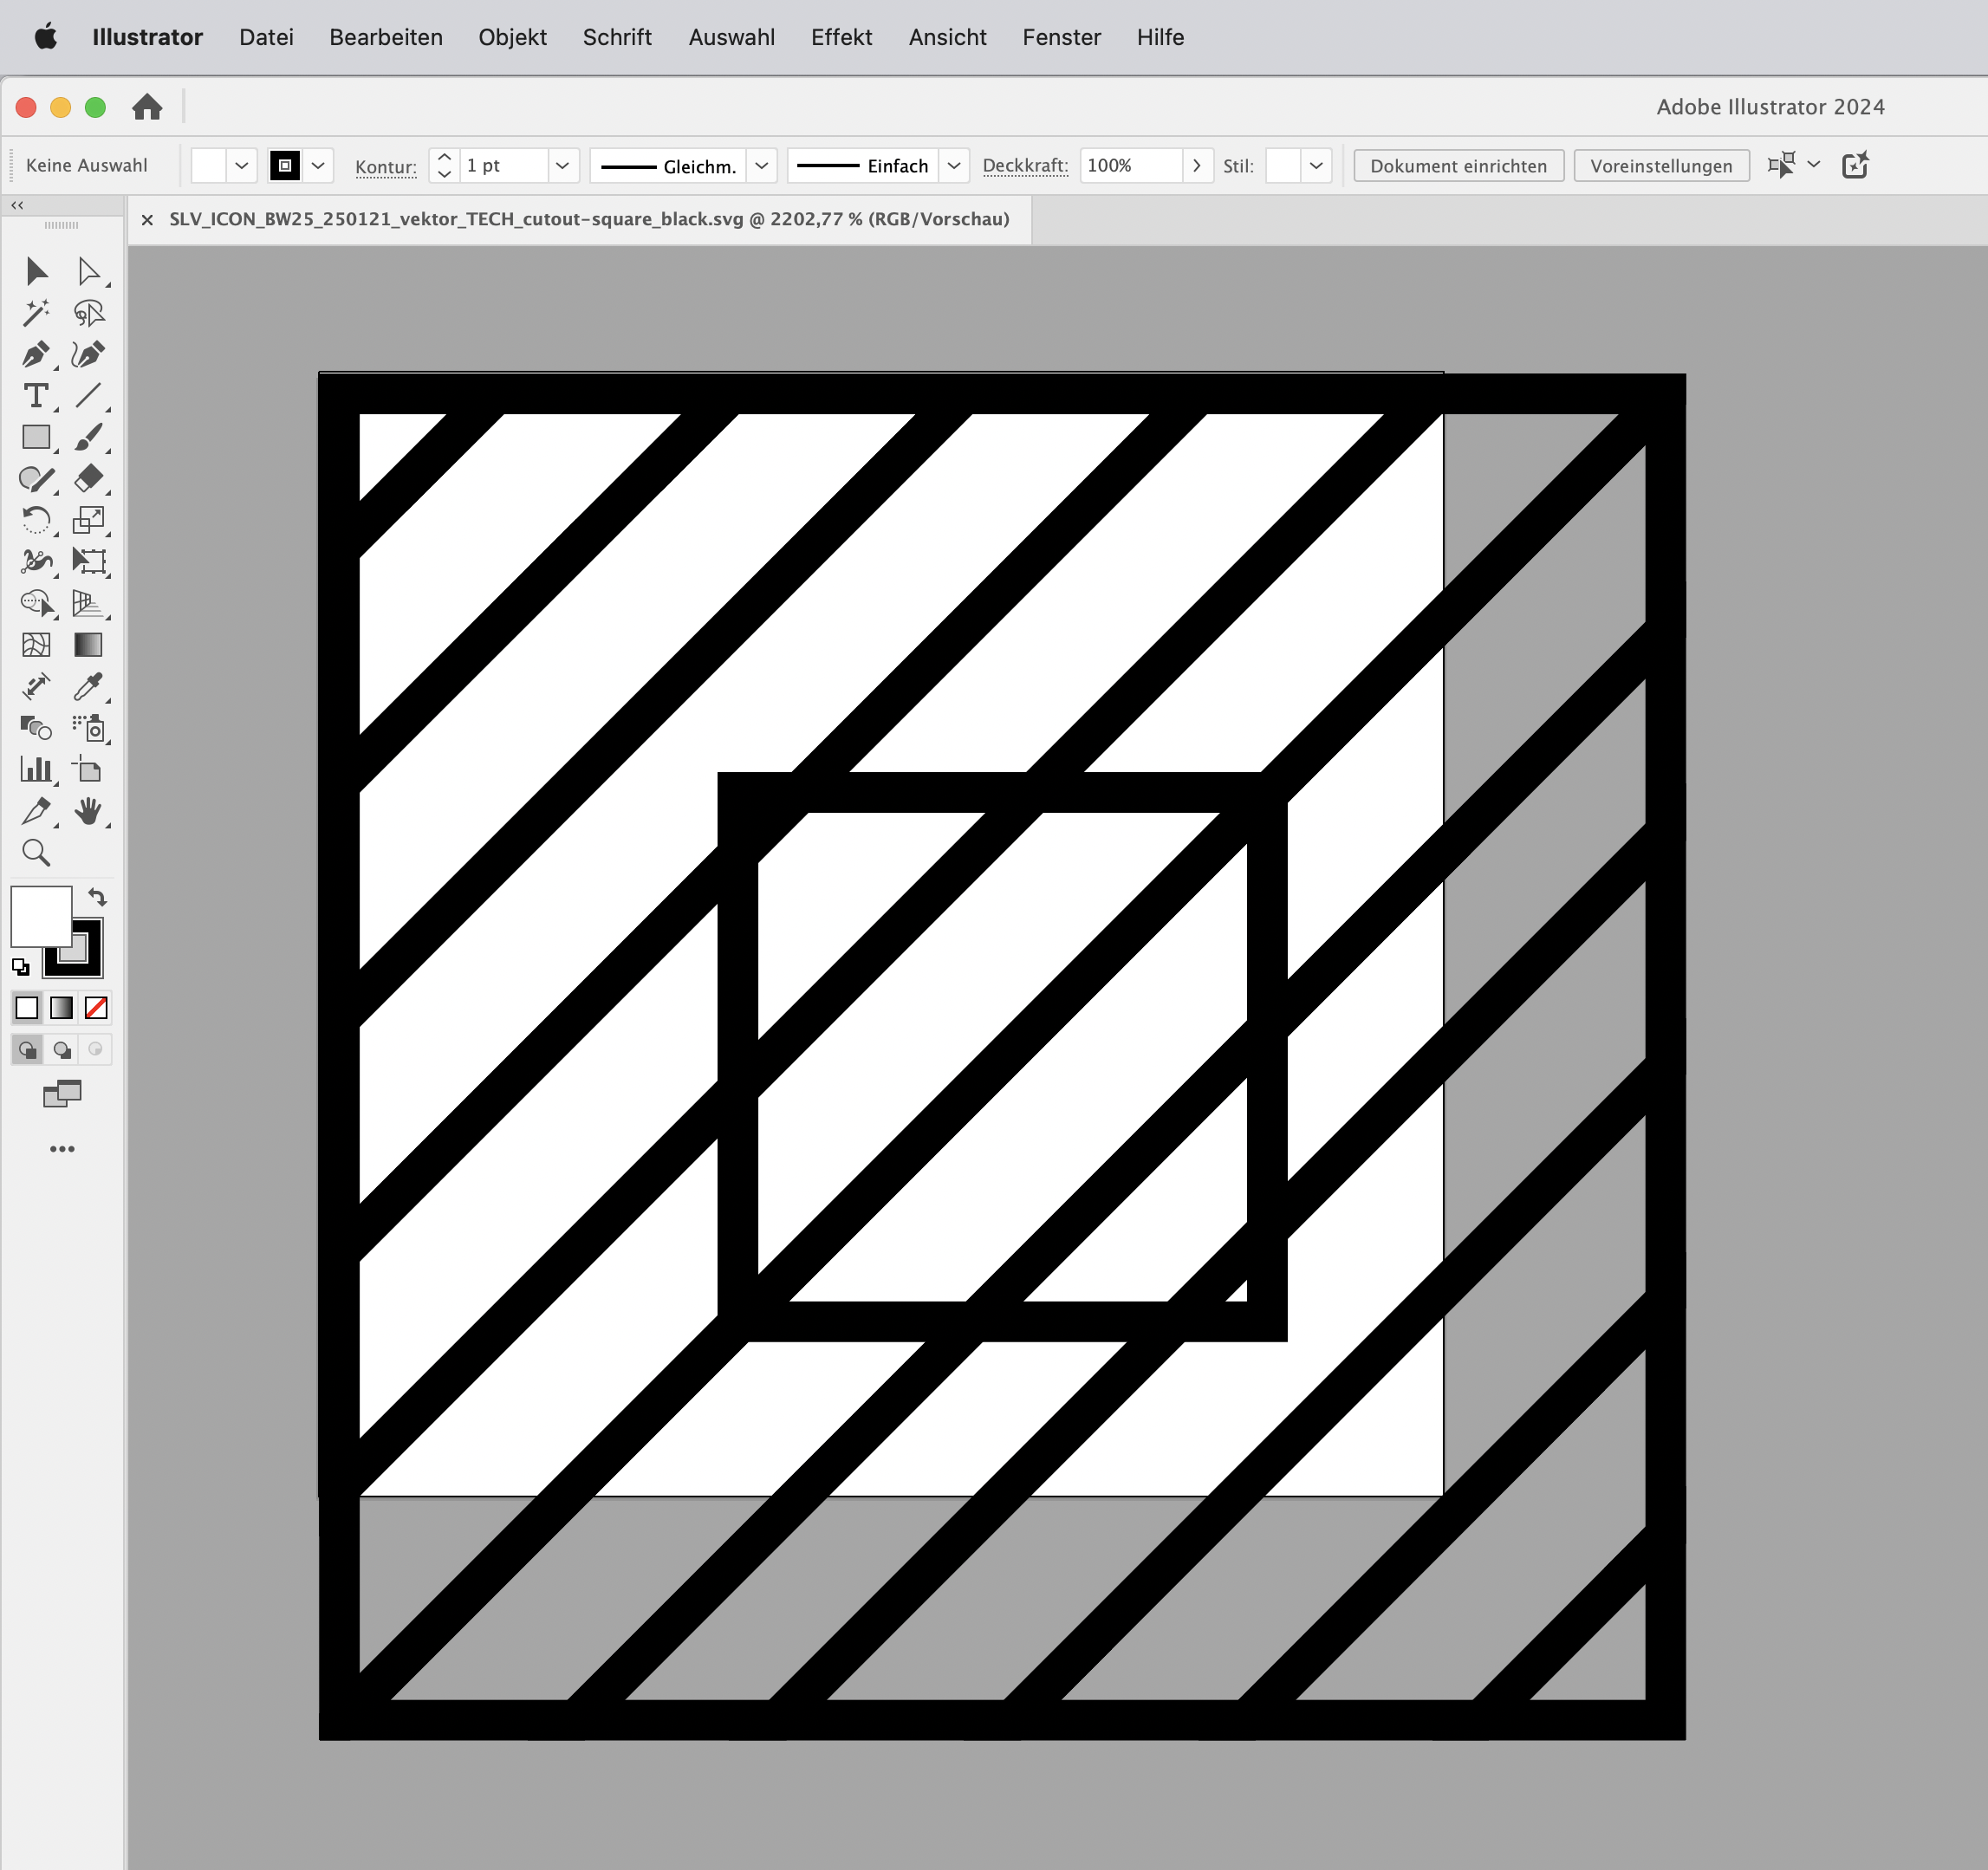Click the 'Ohne' (none) fill swatch
1988x1870 pixels.
pyautogui.click(x=96, y=1008)
